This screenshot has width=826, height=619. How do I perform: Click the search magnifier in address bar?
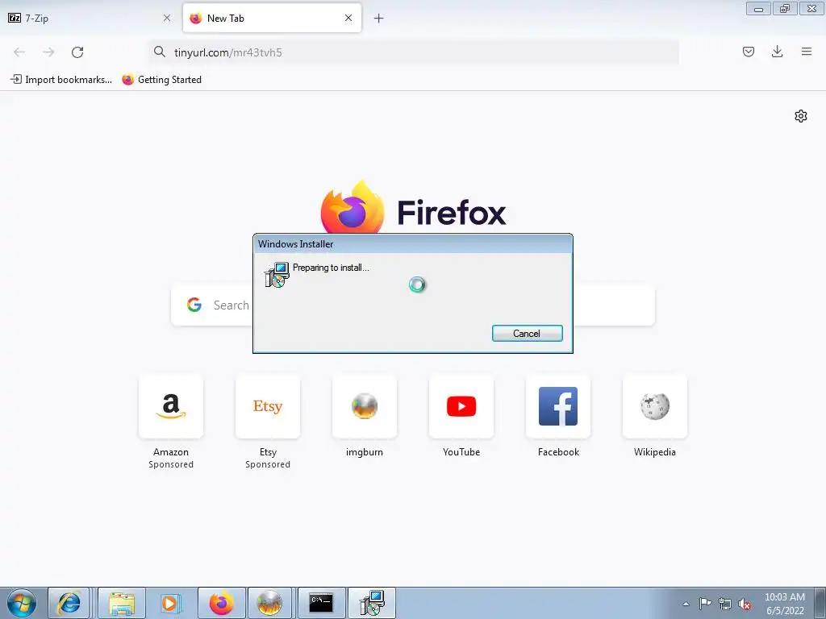[160, 52]
